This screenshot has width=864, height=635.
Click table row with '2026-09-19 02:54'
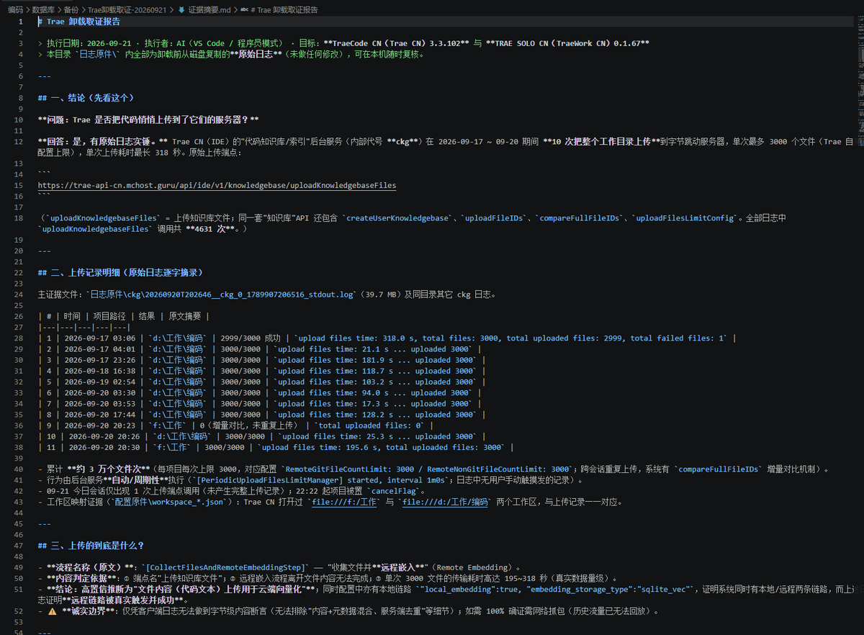[x=262, y=382]
